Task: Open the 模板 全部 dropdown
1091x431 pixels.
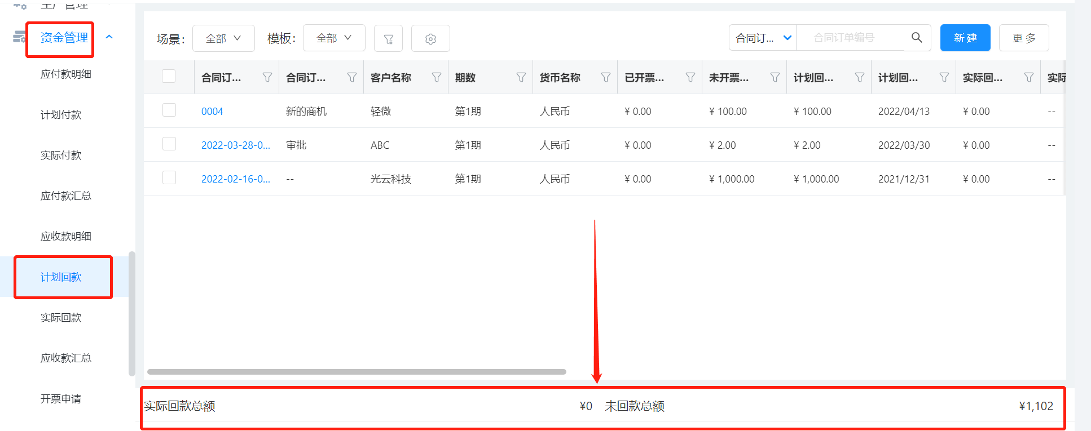Action: click(334, 38)
